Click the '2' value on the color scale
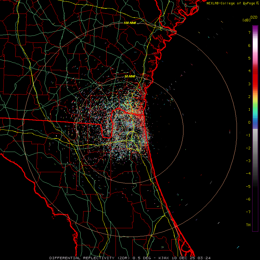 [249, 97]
